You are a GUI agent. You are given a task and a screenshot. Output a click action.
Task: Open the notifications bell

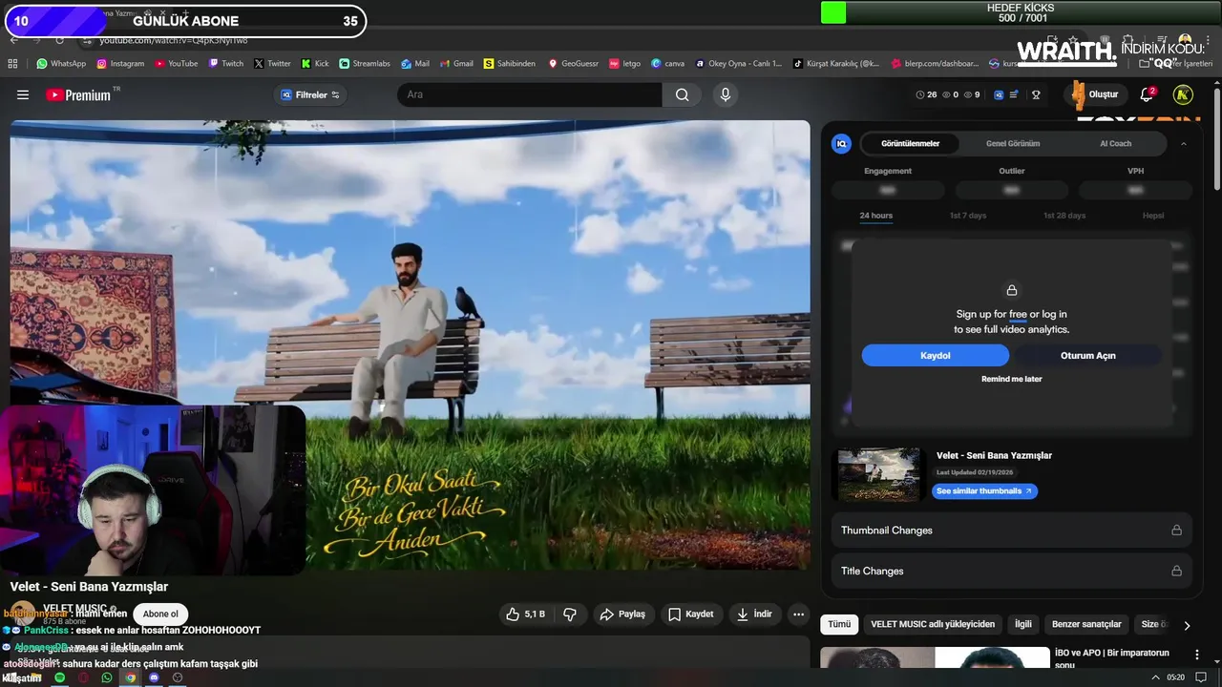(1147, 94)
